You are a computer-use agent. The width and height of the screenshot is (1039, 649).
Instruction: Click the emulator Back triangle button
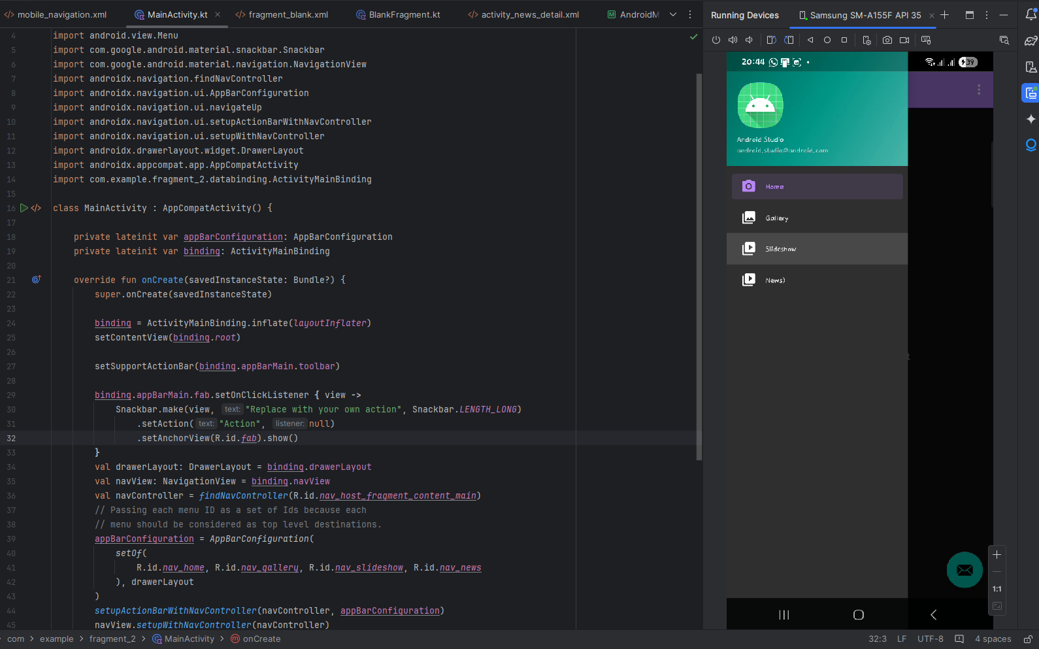(x=810, y=40)
